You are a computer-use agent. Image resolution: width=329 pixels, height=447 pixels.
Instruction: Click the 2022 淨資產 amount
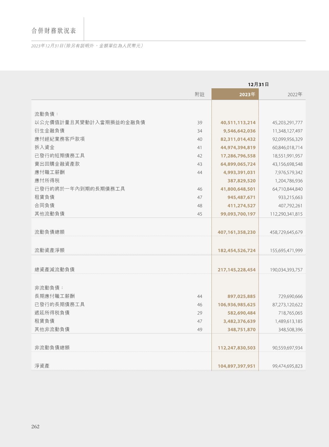[288, 366]
